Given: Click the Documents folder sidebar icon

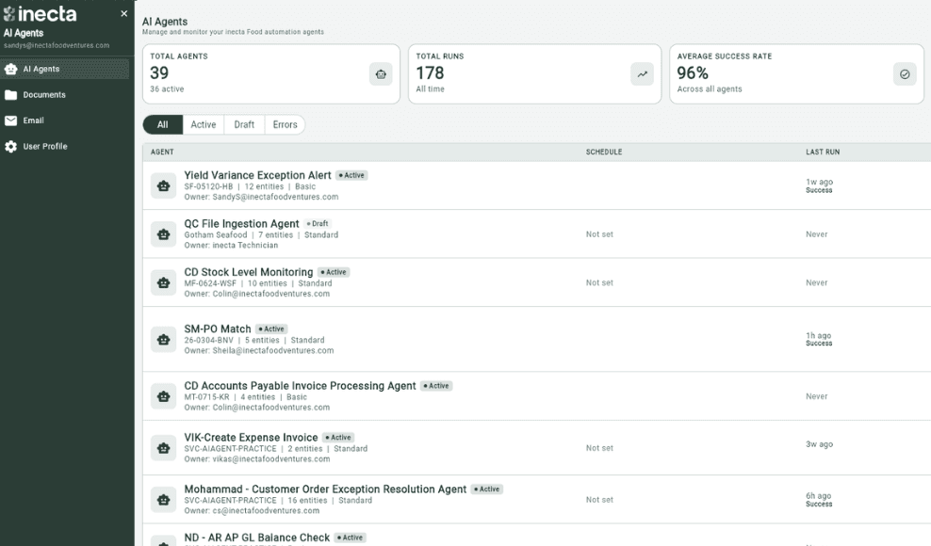Looking at the screenshot, I should point(10,95).
